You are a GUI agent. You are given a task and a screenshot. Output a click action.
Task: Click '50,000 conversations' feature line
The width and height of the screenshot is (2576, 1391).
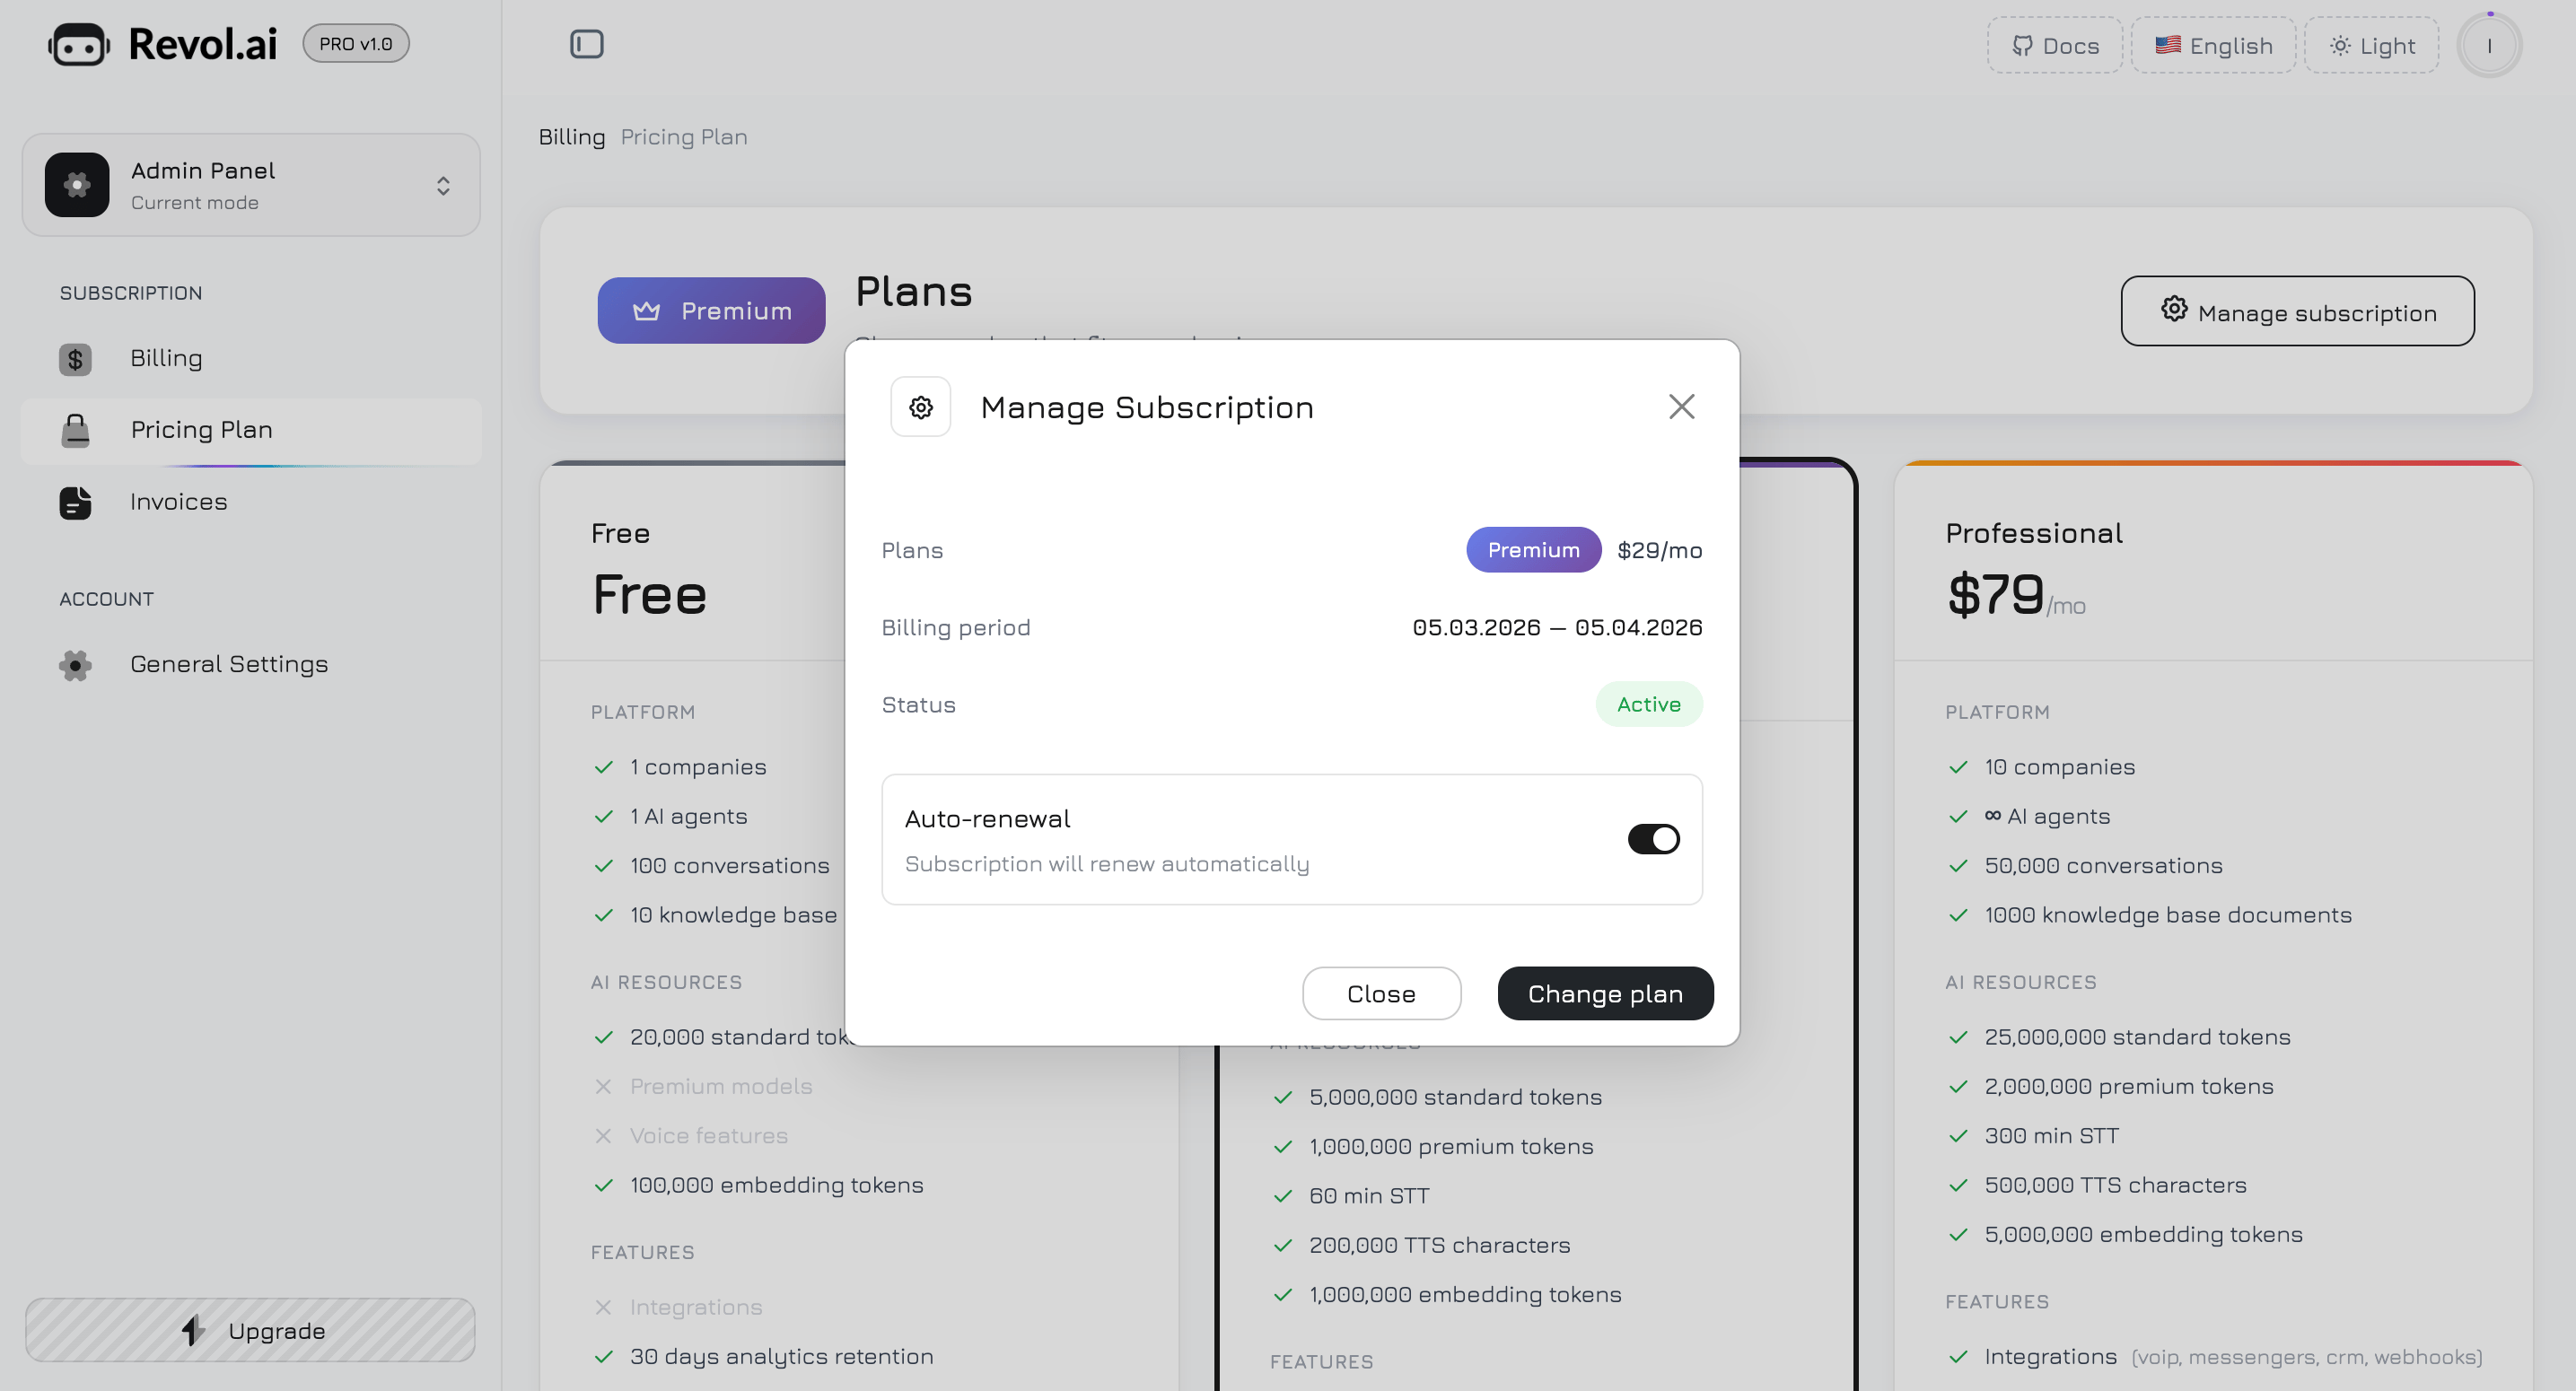pos(2103,866)
